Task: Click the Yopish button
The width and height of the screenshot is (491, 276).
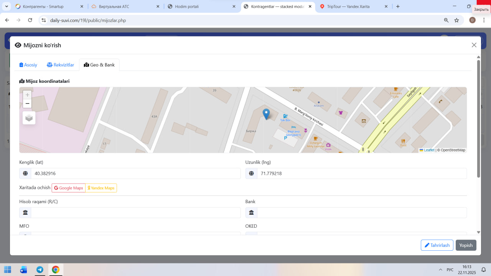Action: [466, 245]
